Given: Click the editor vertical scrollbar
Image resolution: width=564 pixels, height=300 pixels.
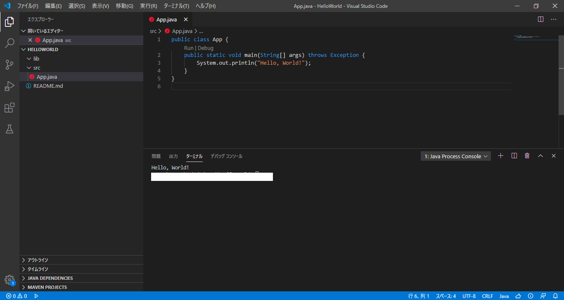Looking at the screenshot, I should 561,75.
